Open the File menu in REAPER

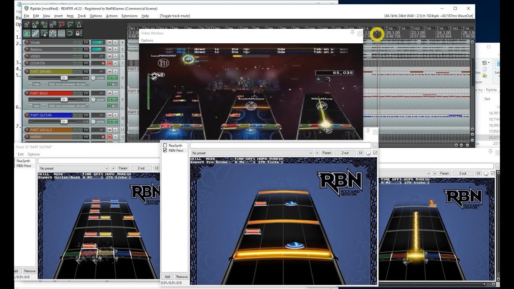point(27,16)
